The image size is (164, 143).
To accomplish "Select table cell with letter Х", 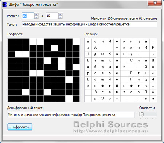I will click(x=153, y=92).
